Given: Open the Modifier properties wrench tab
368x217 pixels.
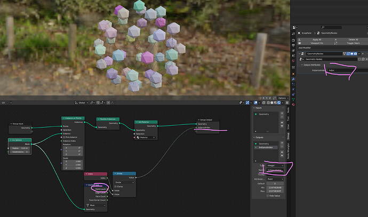Looking at the screenshot, I should click(293, 79).
